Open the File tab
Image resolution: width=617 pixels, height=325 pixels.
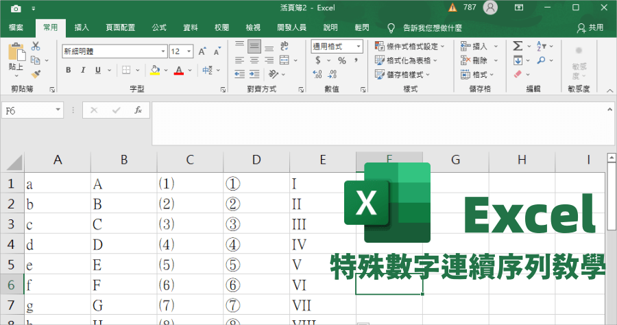(x=16, y=27)
